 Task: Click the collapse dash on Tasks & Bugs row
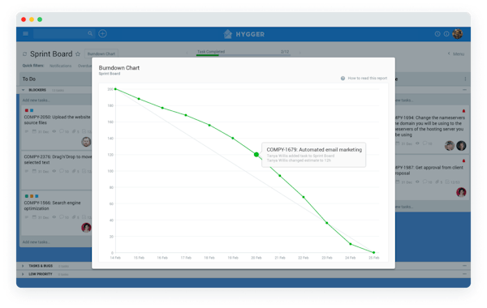(464, 266)
